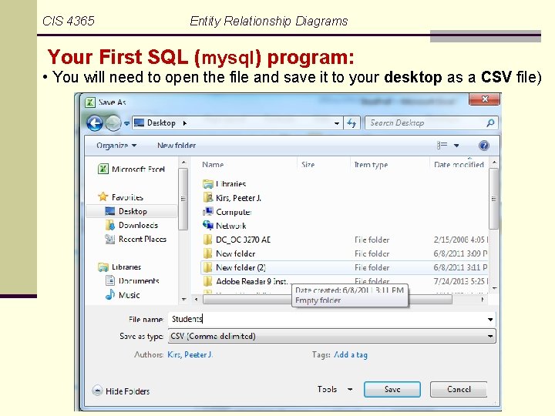This screenshot has height=416, width=555.
Task: Select the Network item in the file list
Action: 224,226
